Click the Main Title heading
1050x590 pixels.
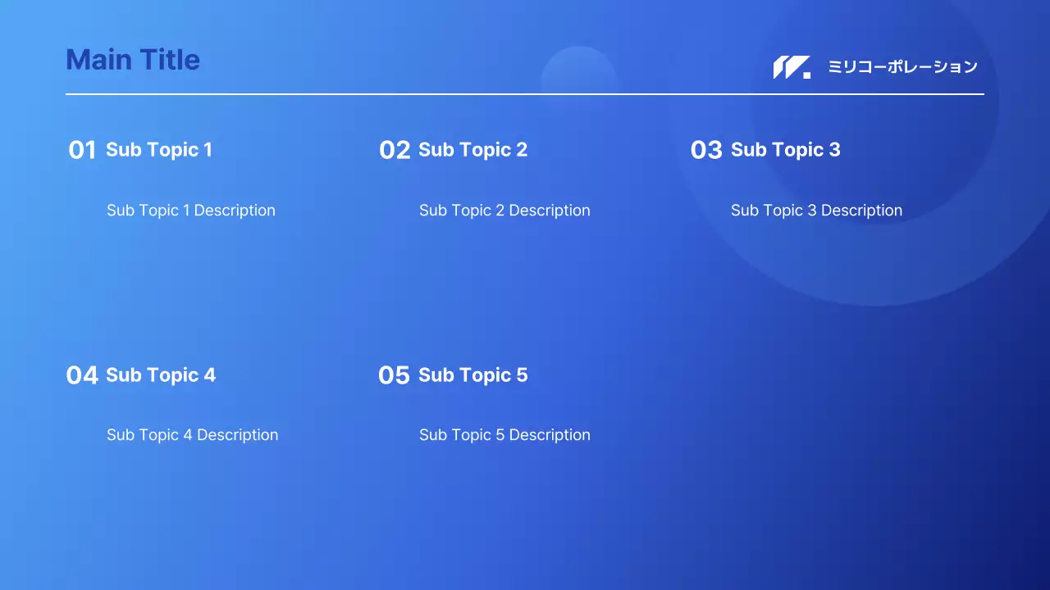(x=133, y=60)
